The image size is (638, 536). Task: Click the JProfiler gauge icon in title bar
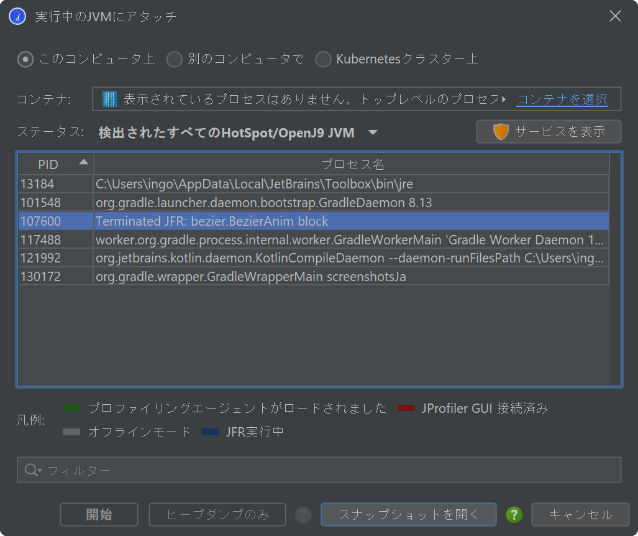(x=17, y=16)
